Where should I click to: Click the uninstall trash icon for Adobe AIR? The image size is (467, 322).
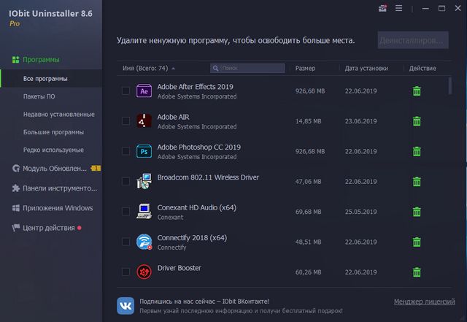pos(417,121)
